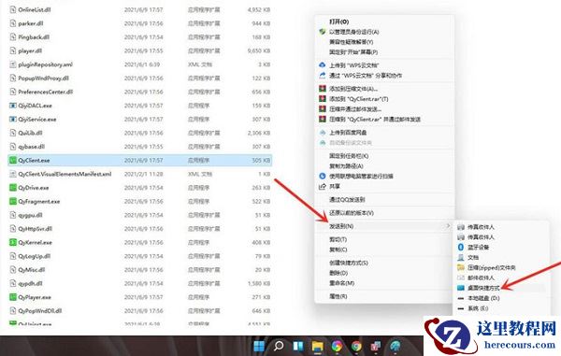561x356 pixels.
Task: Click the Lenovo scan icon beside 使用联想电脑管家进行扫描
Action: click(323, 177)
